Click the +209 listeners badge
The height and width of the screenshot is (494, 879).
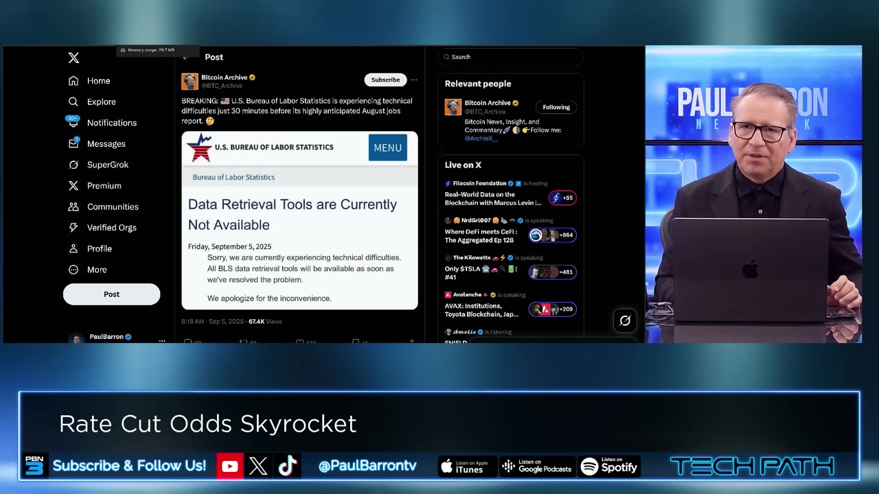(552, 309)
